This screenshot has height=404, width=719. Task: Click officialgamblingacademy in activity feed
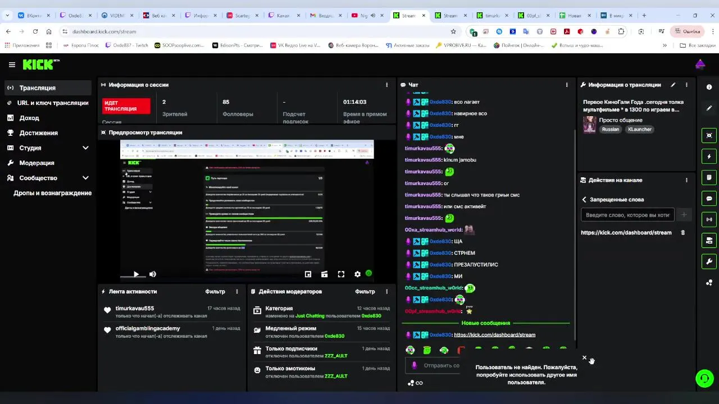[148, 329]
